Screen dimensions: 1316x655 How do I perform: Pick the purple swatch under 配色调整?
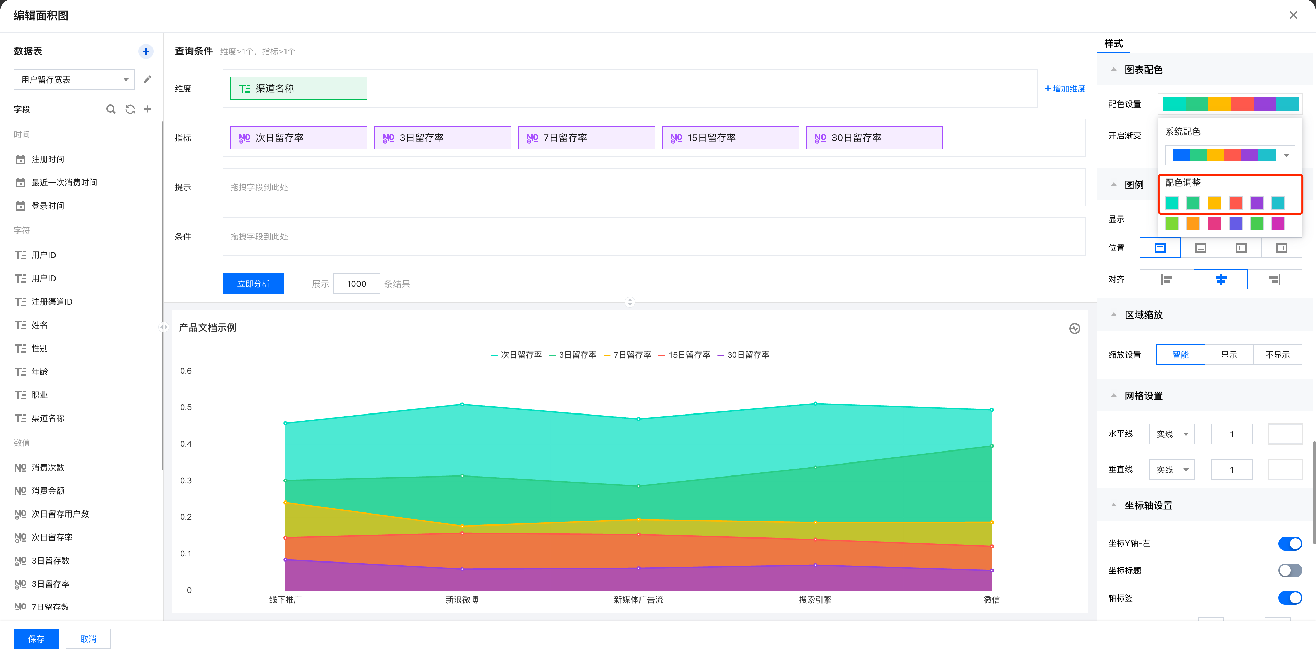pos(1257,203)
